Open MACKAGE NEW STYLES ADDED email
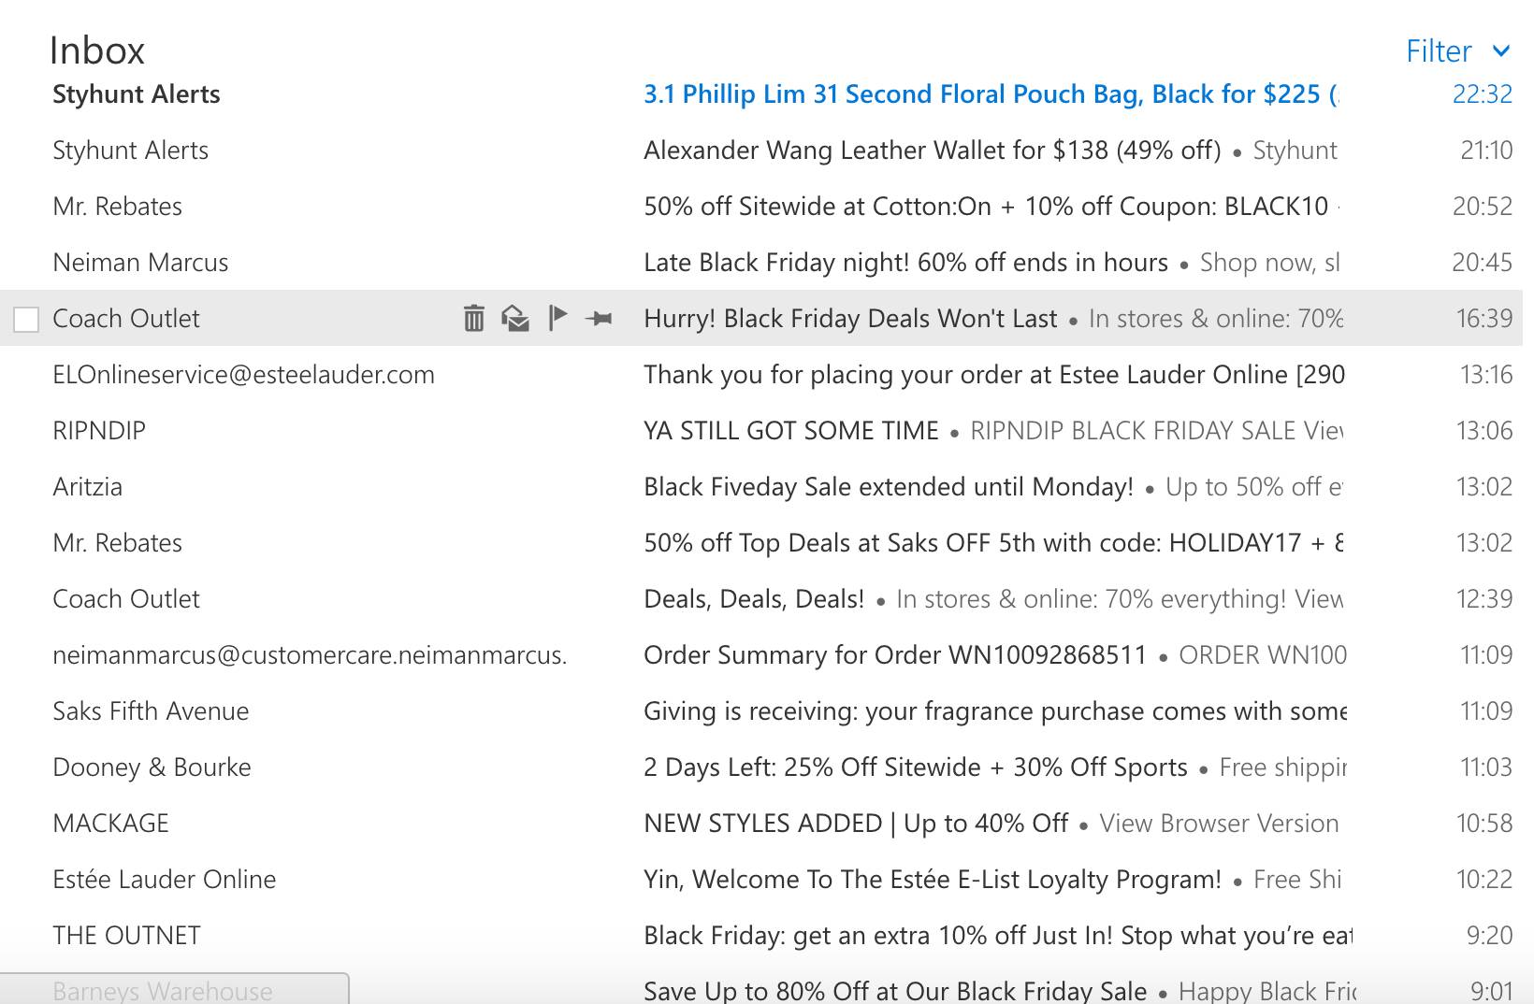 tap(855, 824)
